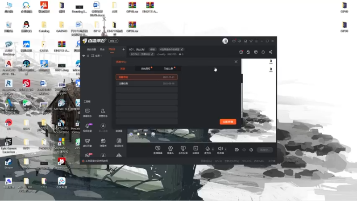
Task: Toggle visibility eye of 全屏 1 source
Action: point(83,55)
